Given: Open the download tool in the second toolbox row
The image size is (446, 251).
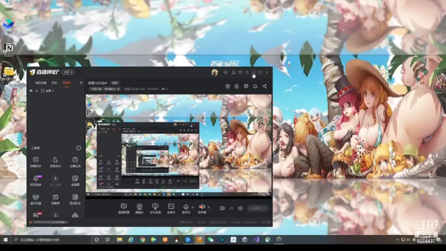Looking at the screenshot, I should click(x=55, y=180).
